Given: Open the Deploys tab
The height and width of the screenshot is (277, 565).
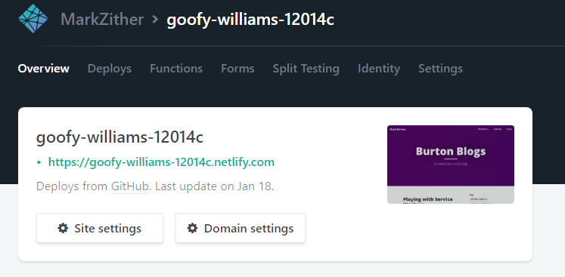Looking at the screenshot, I should 110,69.
